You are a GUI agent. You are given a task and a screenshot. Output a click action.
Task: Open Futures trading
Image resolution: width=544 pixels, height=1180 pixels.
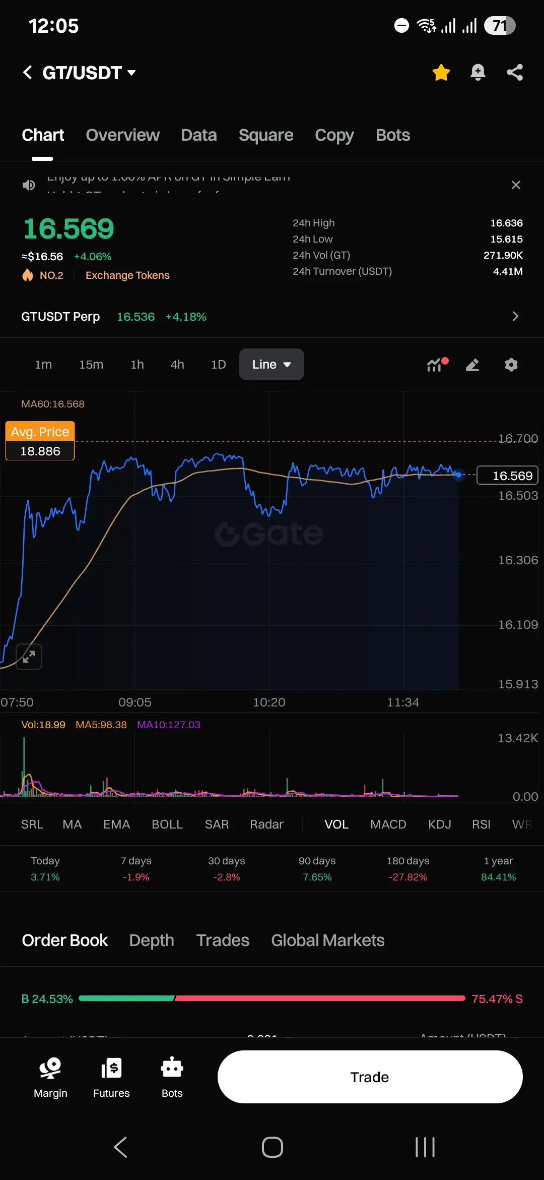(x=111, y=1077)
